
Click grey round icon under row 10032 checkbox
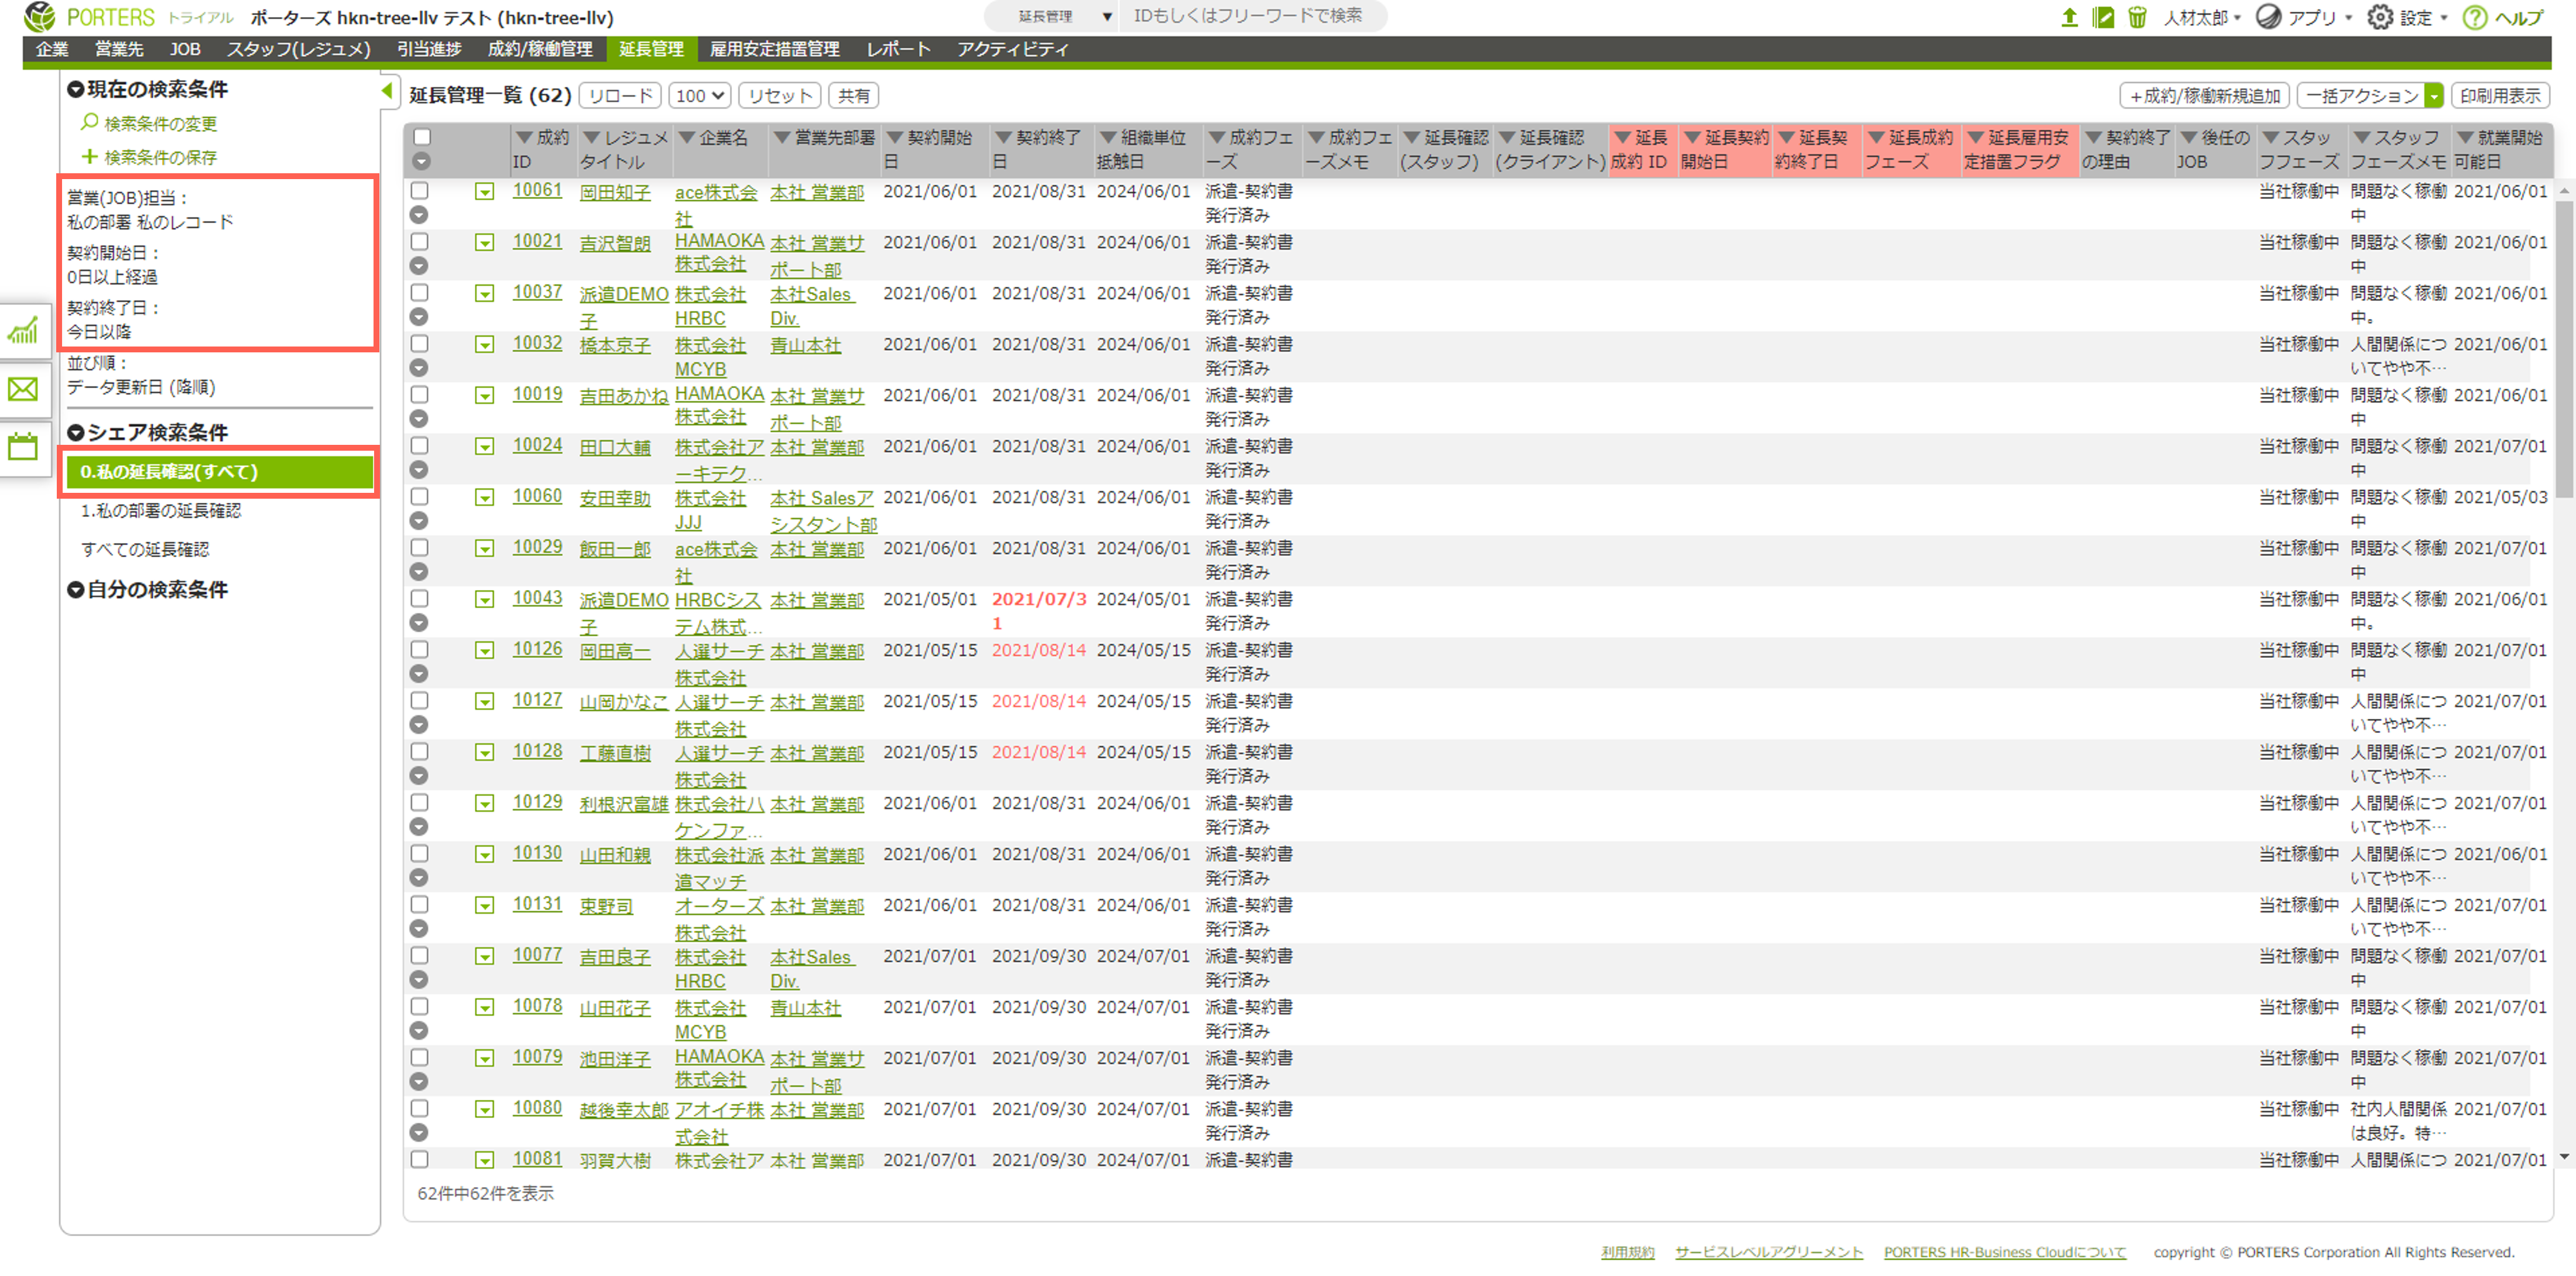click(420, 368)
